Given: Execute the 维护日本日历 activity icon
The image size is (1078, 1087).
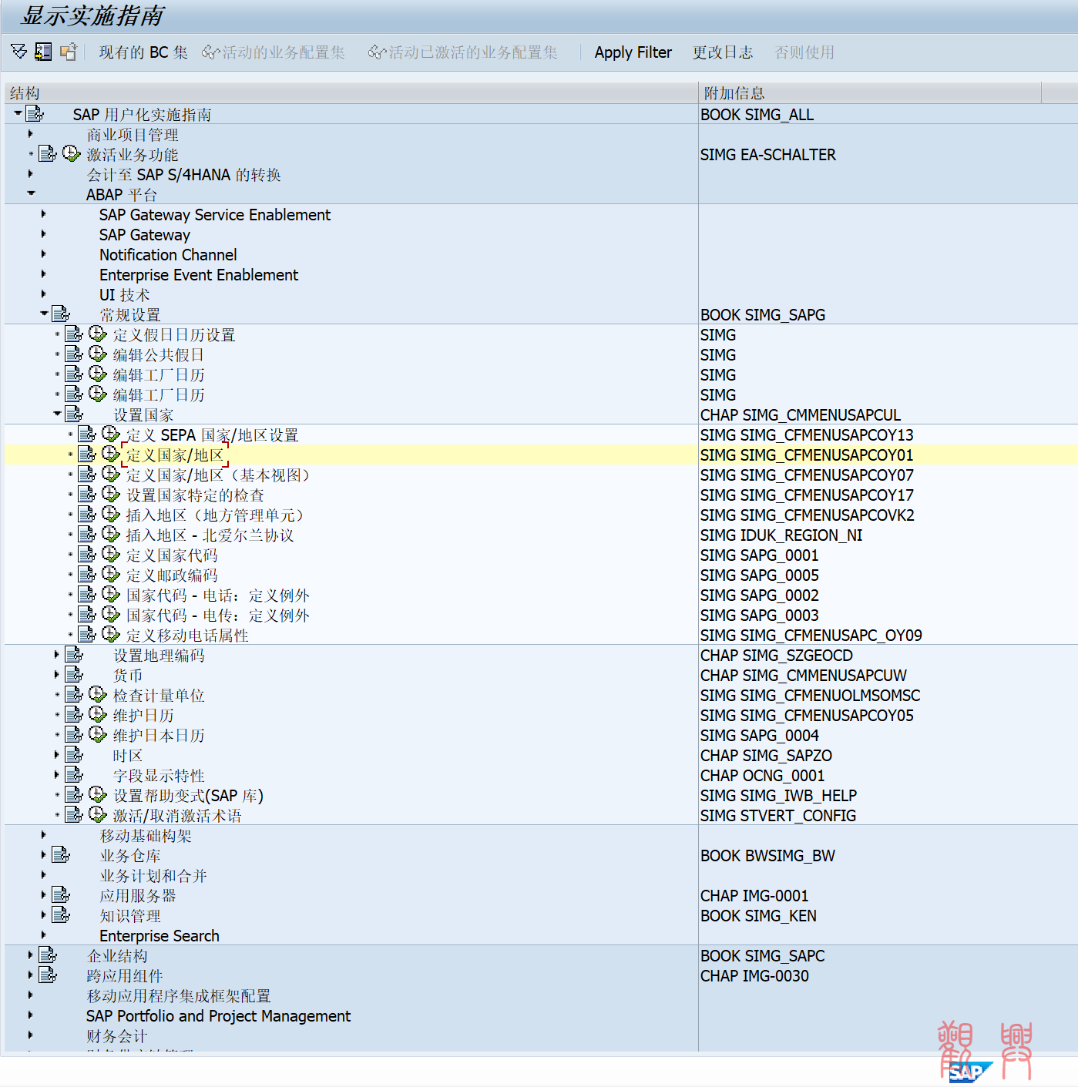Looking at the screenshot, I should click(98, 734).
